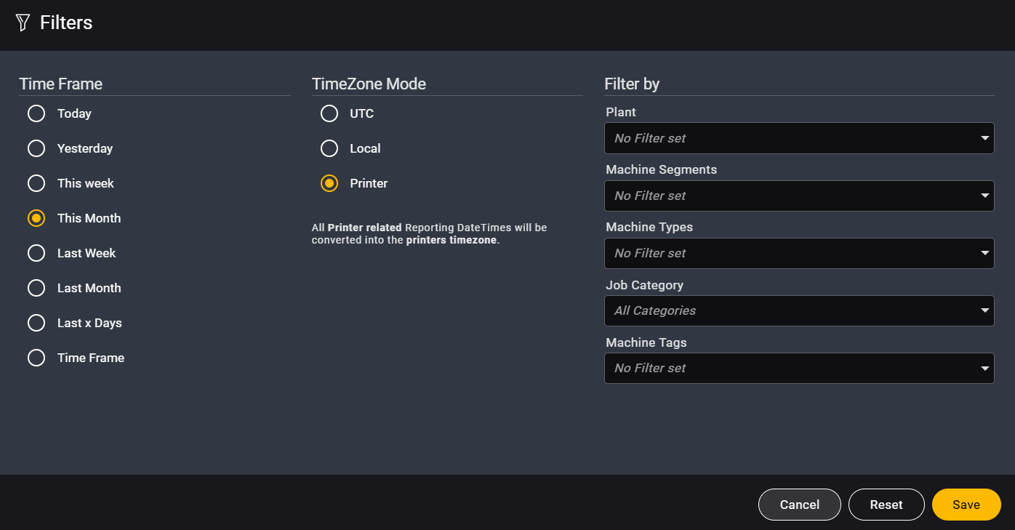Choose the Last x Days option
The height and width of the screenshot is (530, 1015).
click(x=36, y=323)
